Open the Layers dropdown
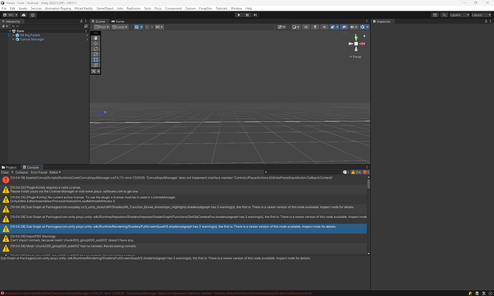 (460, 15)
